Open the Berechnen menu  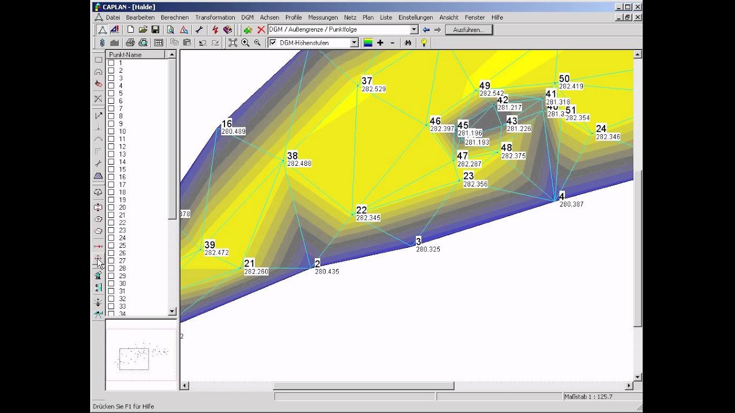point(175,17)
